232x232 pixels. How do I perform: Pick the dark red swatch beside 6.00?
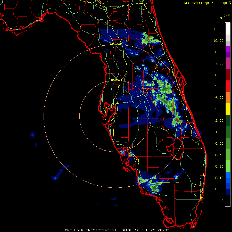click(228, 75)
